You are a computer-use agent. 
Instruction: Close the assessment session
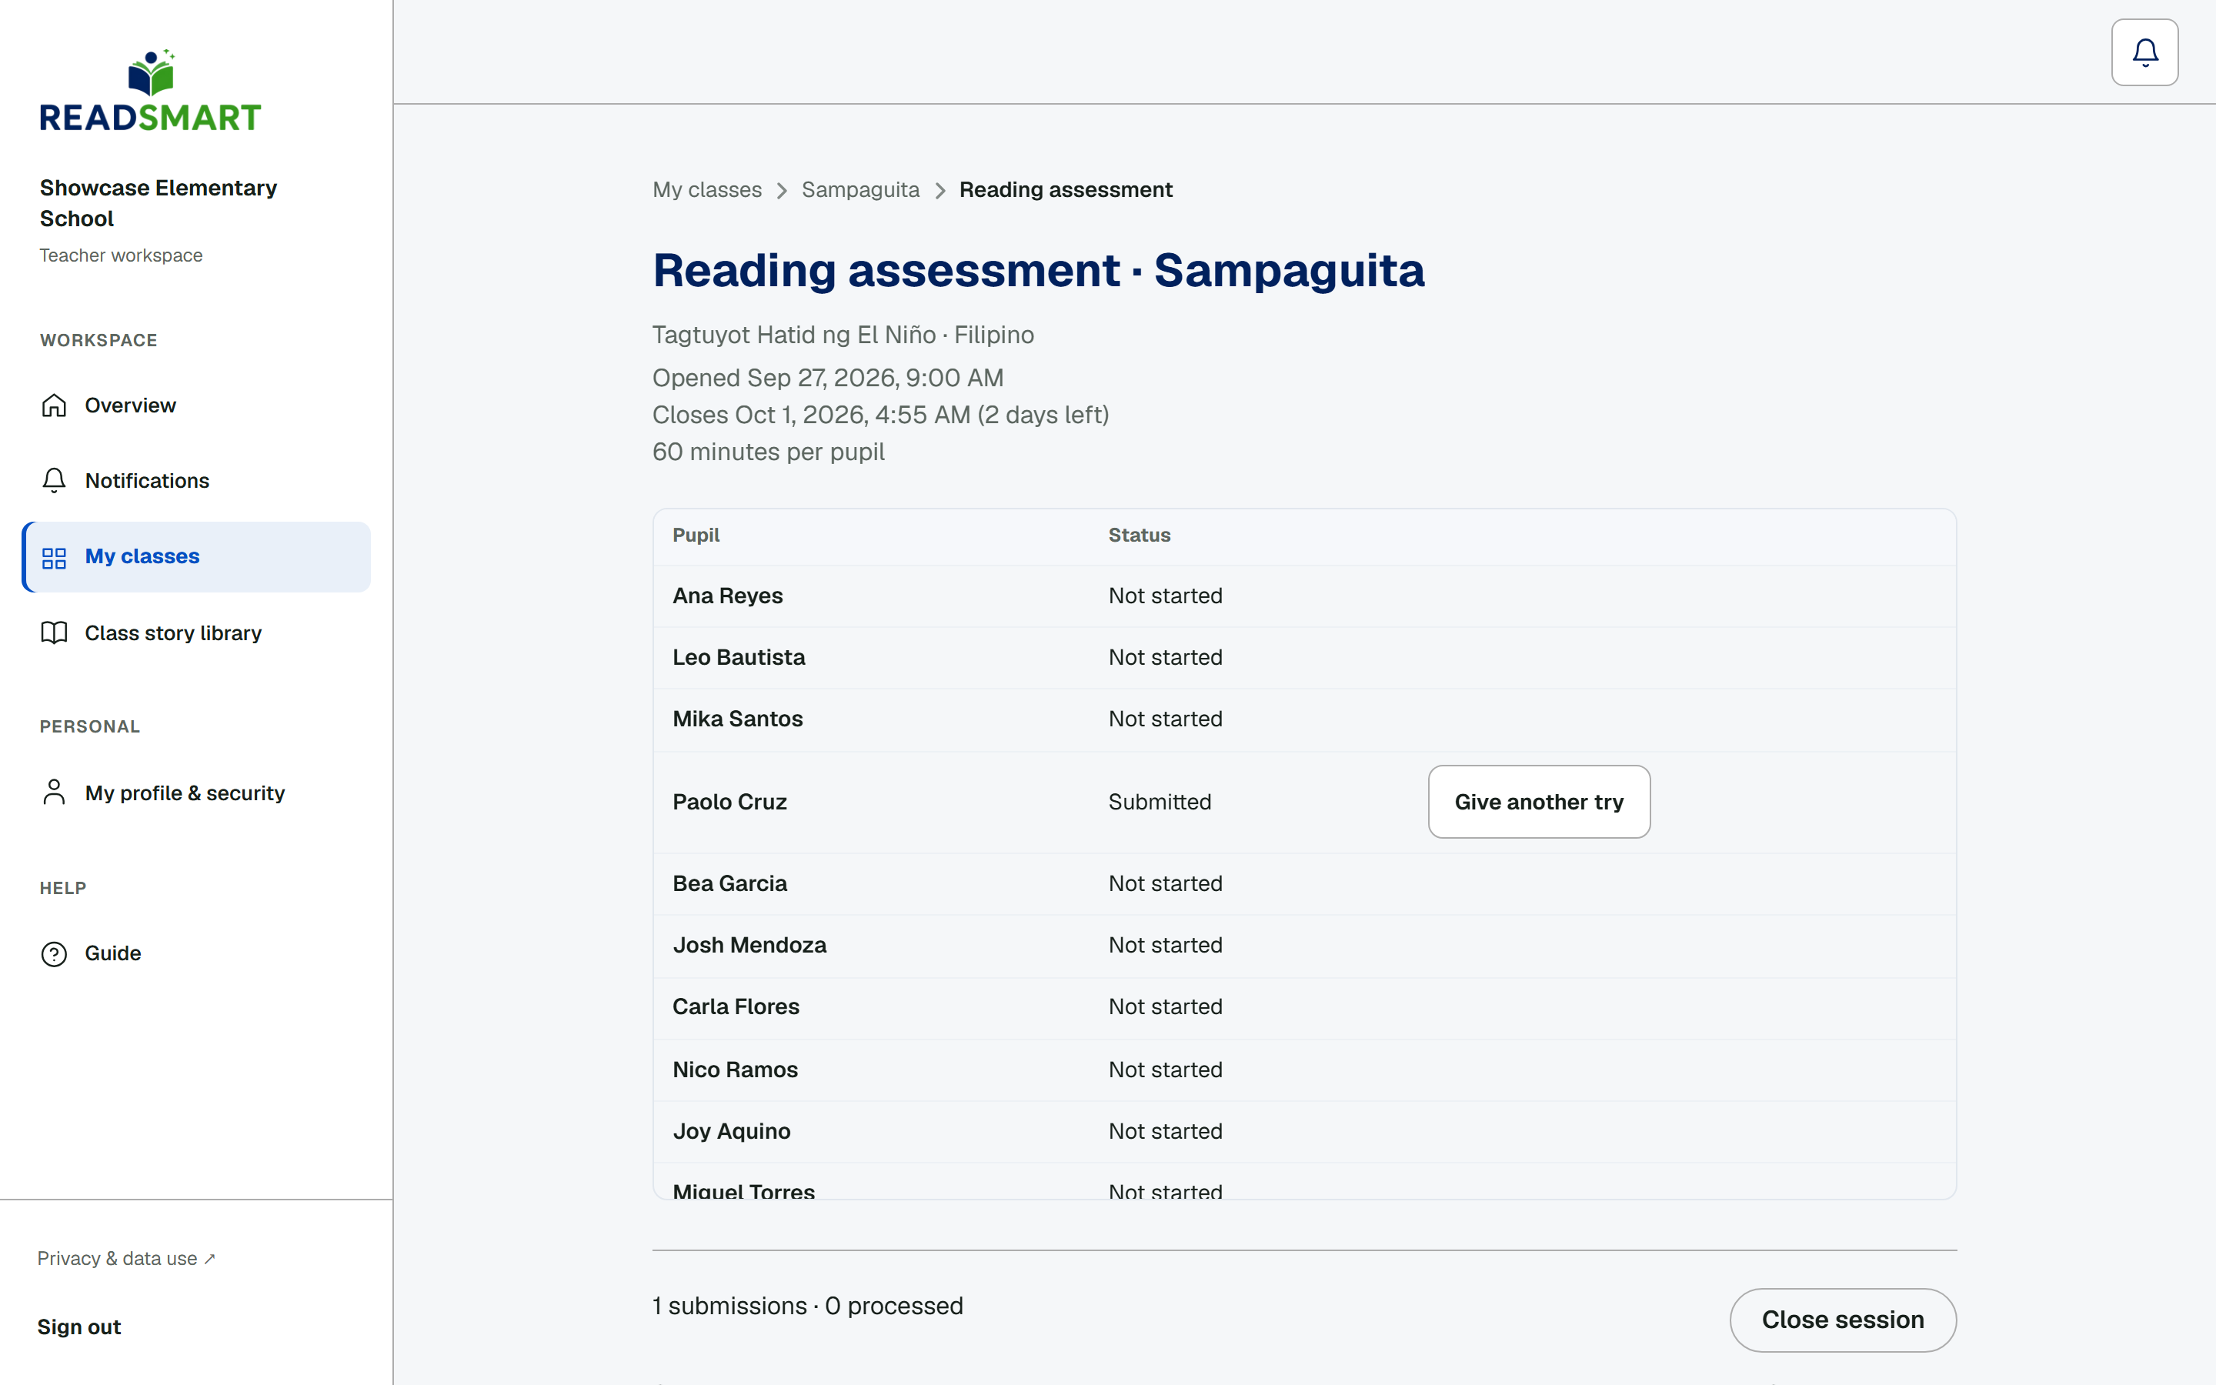[x=1842, y=1320]
